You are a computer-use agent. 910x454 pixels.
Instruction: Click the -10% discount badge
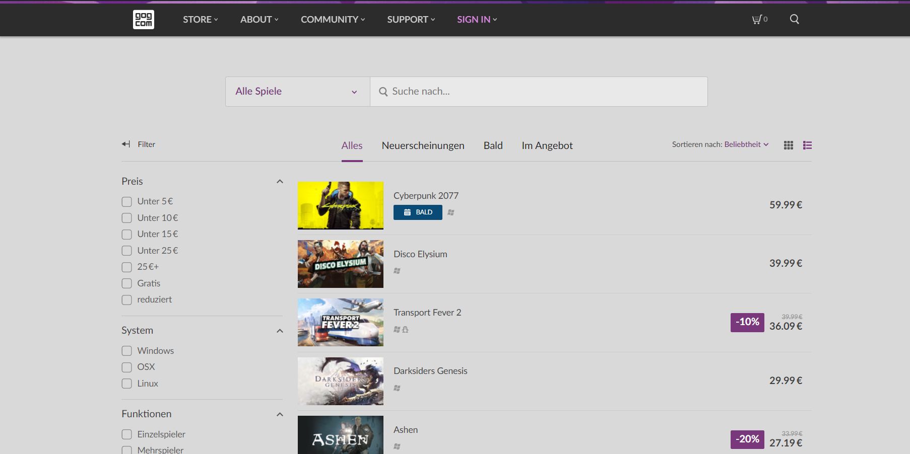point(747,322)
